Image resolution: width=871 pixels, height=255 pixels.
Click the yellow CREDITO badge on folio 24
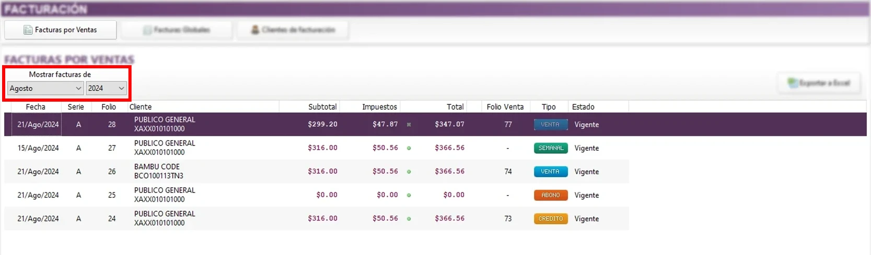[x=550, y=218]
